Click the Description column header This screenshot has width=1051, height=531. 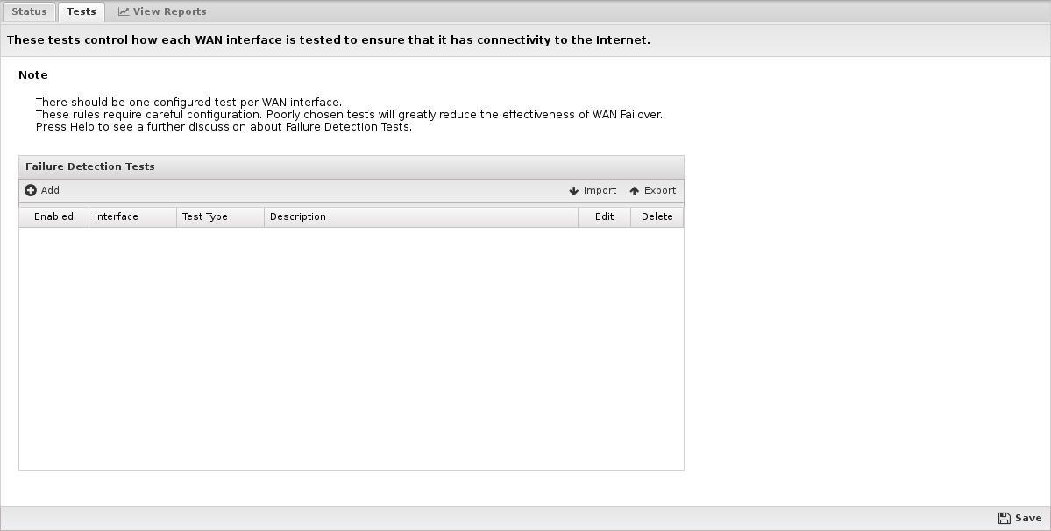click(421, 217)
